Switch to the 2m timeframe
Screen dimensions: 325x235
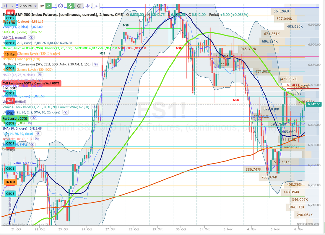[x=42, y=6]
